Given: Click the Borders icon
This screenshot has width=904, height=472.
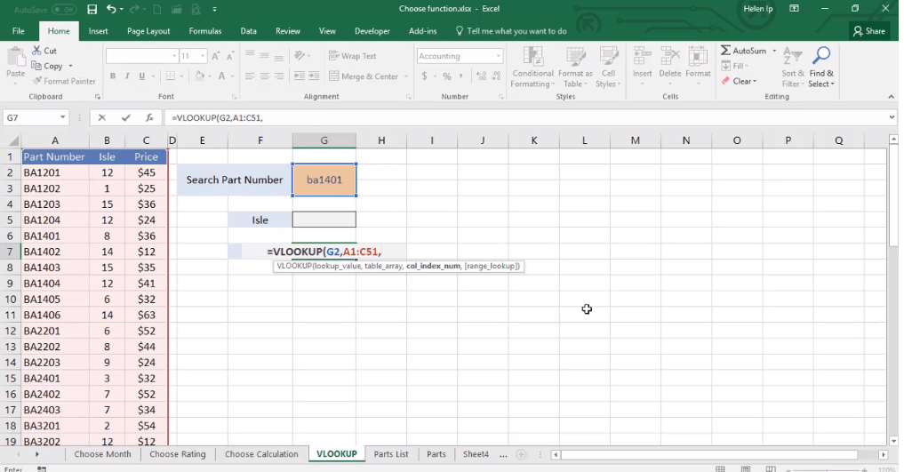Looking at the screenshot, I should 171,76.
